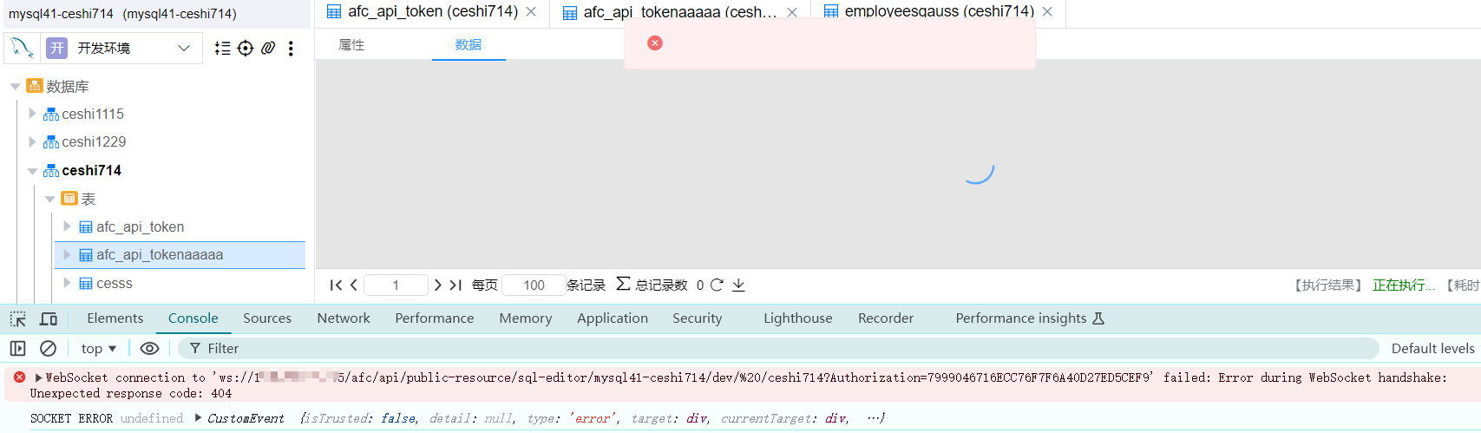Toggle the device toolbar in DevTools
This screenshot has height=433, width=1481.
pyautogui.click(x=49, y=318)
